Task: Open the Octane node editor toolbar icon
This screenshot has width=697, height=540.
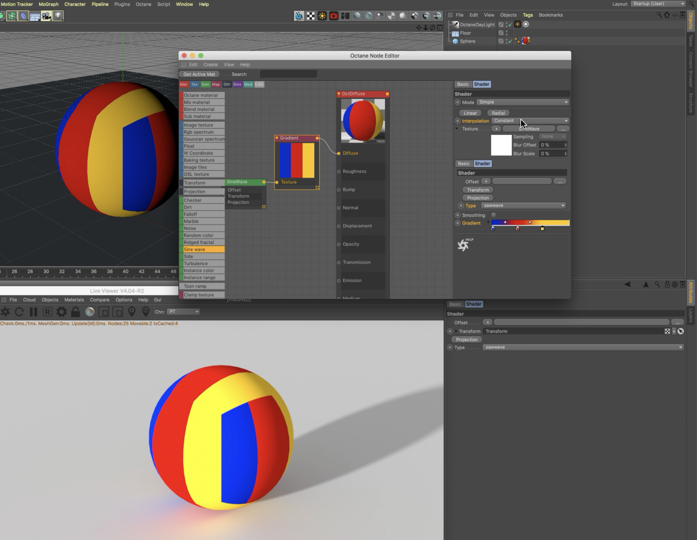Action: [x=345, y=15]
